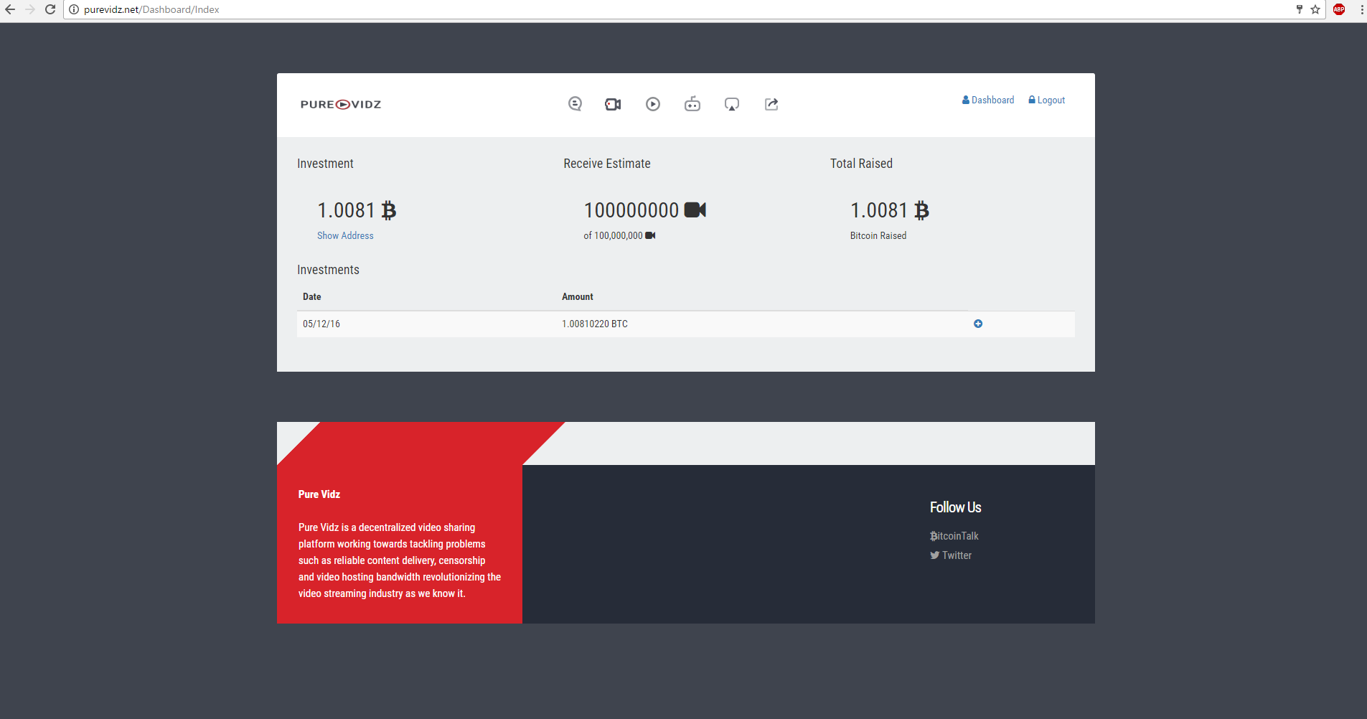Viewport: 1367px width, 719px height.
Task: Click the Follow Us heading
Action: (x=955, y=507)
